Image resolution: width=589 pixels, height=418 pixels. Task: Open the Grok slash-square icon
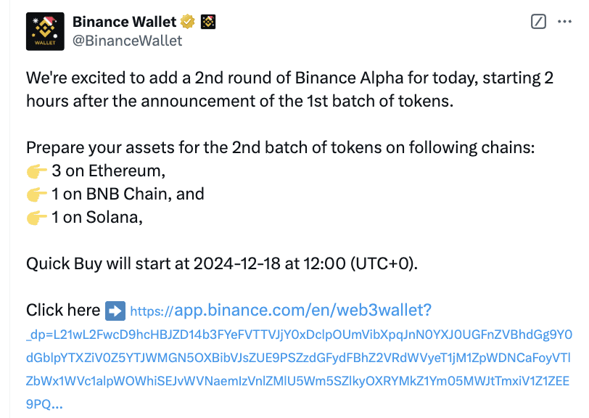(x=538, y=22)
